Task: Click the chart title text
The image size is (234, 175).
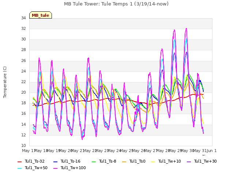Action: (116, 4)
